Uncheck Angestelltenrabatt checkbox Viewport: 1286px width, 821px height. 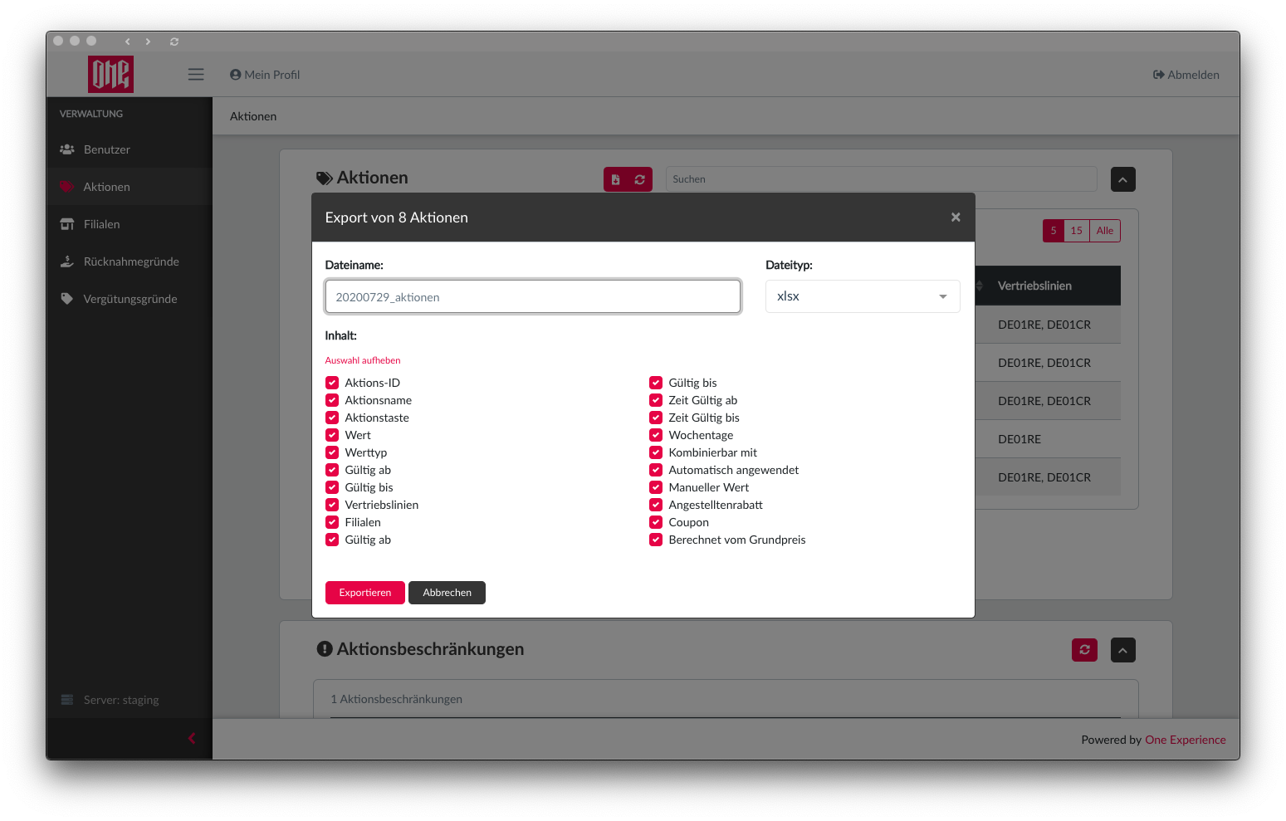coord(656,505)
